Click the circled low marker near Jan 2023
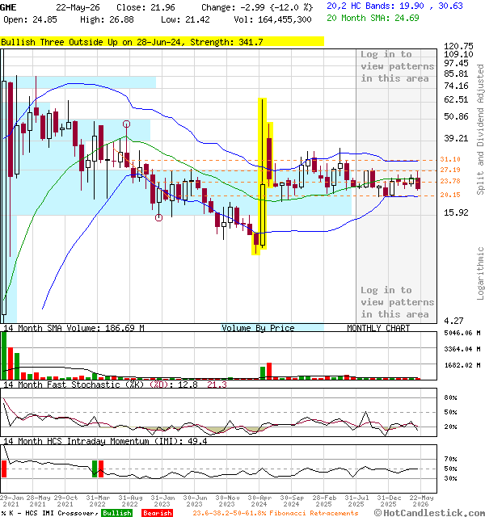Screen dimensions: 485x517 click(158, 217)
